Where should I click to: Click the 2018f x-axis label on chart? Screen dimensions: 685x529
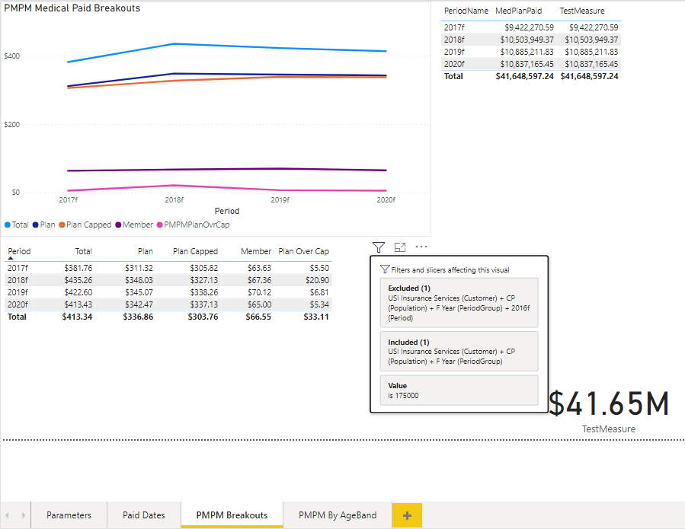click(174, 200)
